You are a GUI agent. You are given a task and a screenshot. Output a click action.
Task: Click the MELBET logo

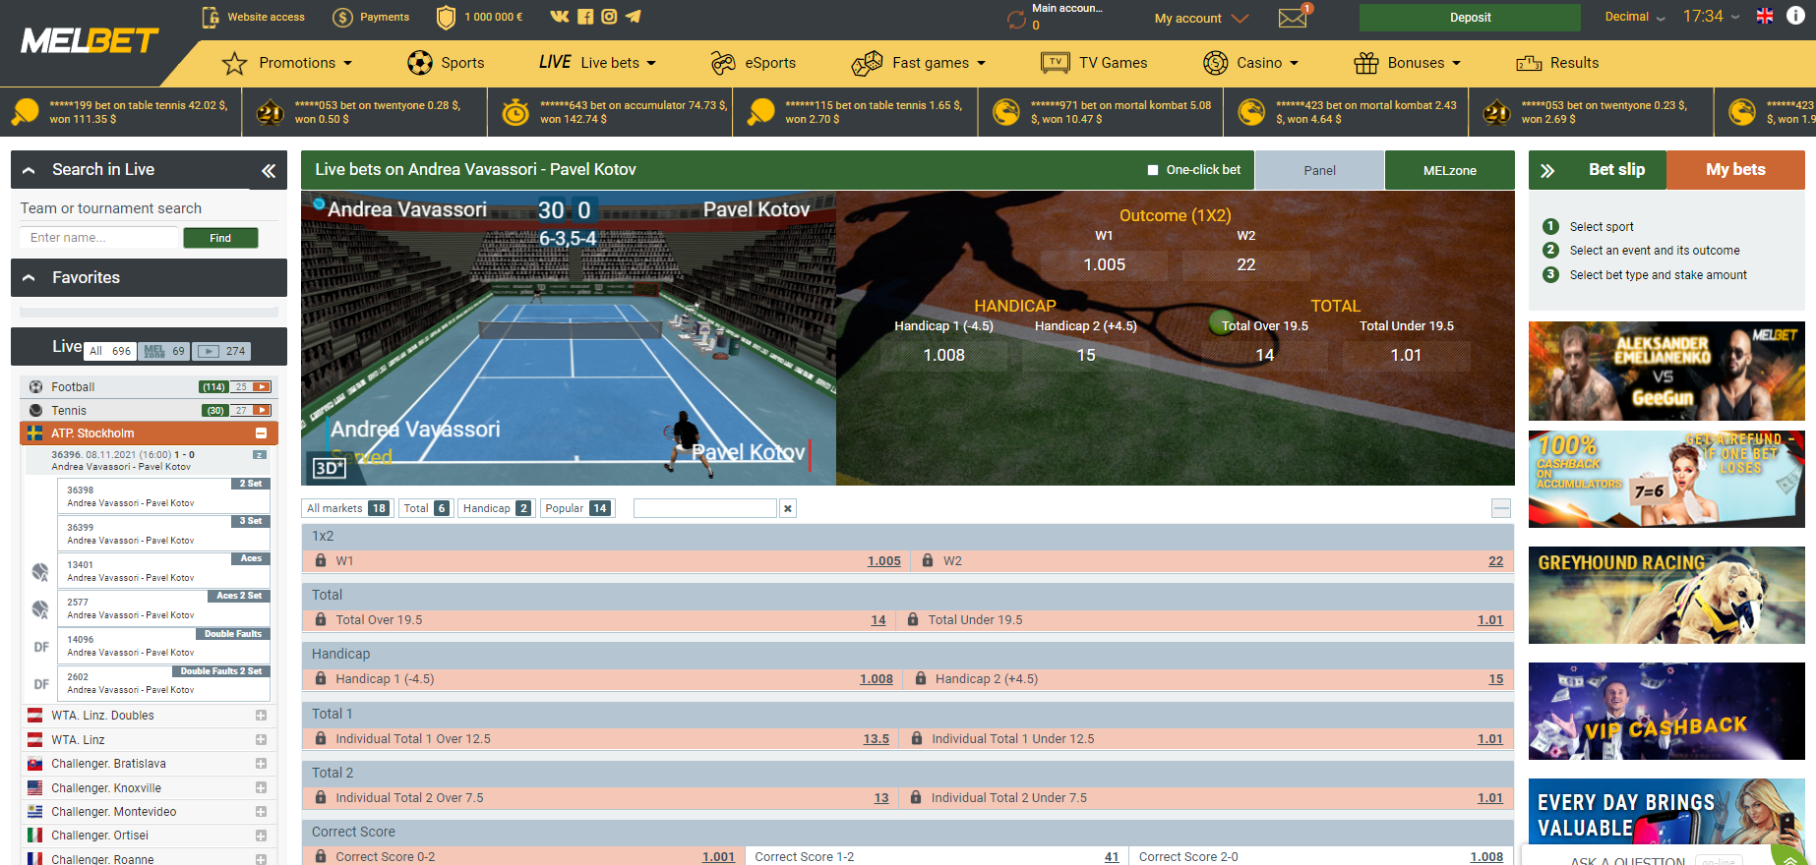(x=90, y=40)
